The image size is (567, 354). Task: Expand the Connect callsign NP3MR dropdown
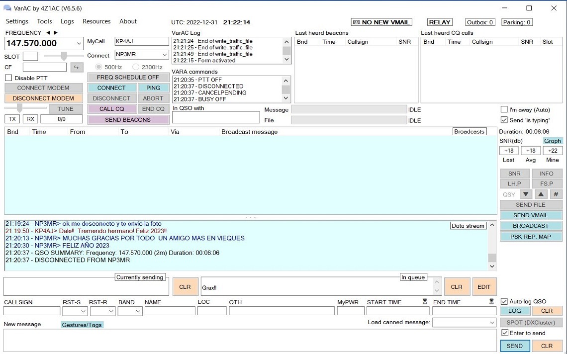pyautogui.click(x=165, y=55)
